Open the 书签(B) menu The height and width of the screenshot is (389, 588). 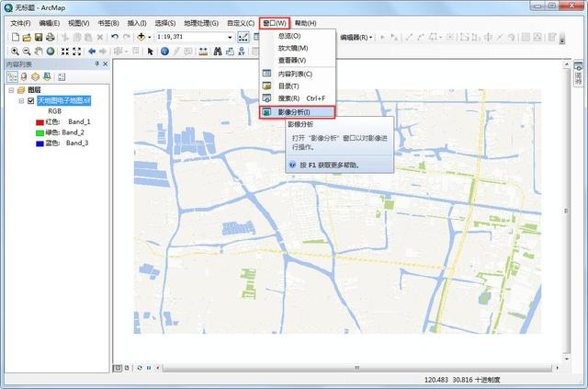click(108, 23)
